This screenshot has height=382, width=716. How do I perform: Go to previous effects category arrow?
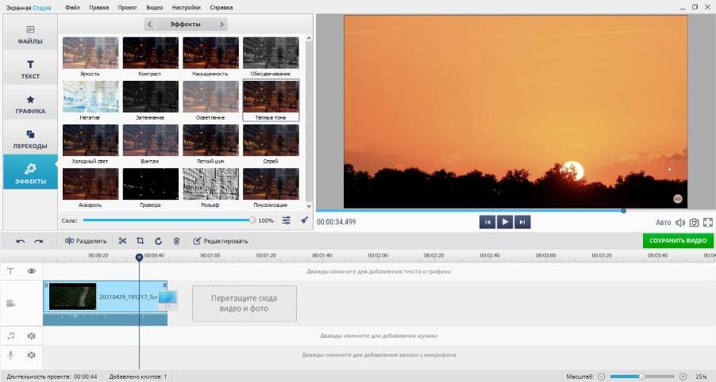pos(150,25)
